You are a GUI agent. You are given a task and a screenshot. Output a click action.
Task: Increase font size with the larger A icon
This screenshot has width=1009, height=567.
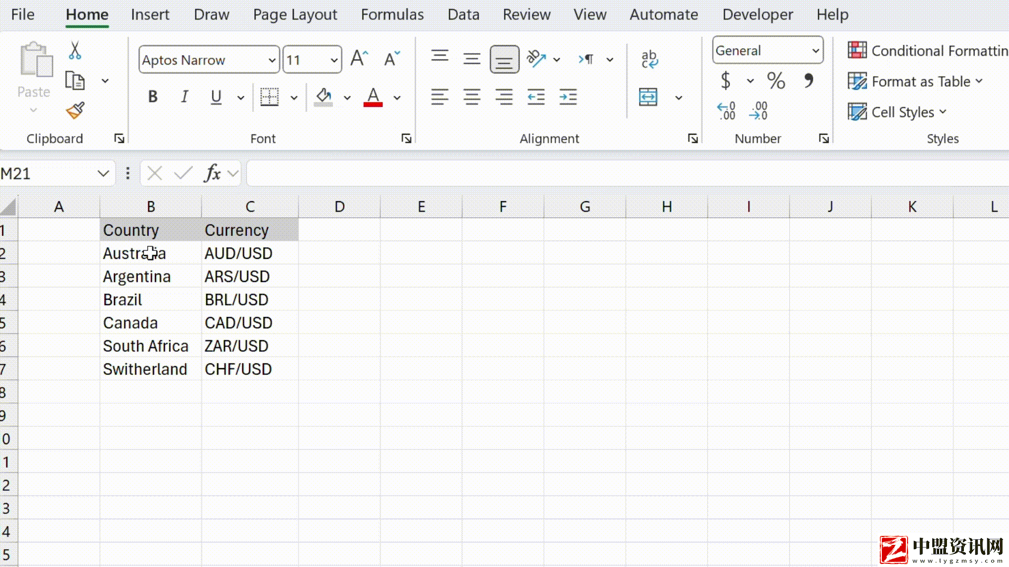(359, 58)
